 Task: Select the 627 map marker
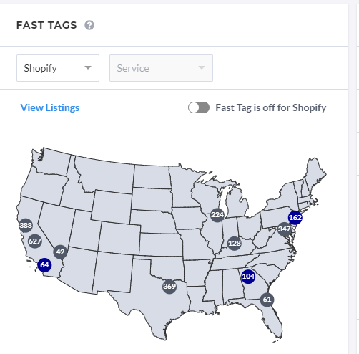(35, 241)
